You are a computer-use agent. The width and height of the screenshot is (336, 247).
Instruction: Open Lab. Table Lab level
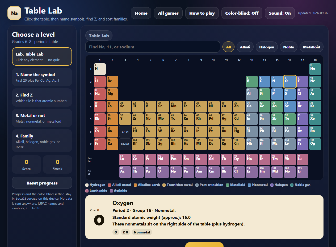click(x=42, y=56)
